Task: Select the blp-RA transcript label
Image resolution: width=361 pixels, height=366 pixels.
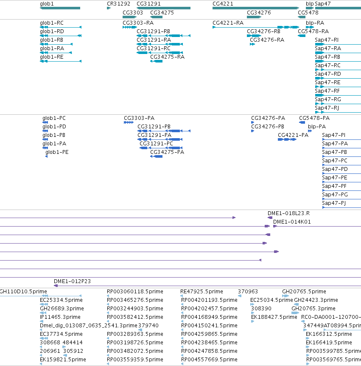Action: (x=315, y=23)
